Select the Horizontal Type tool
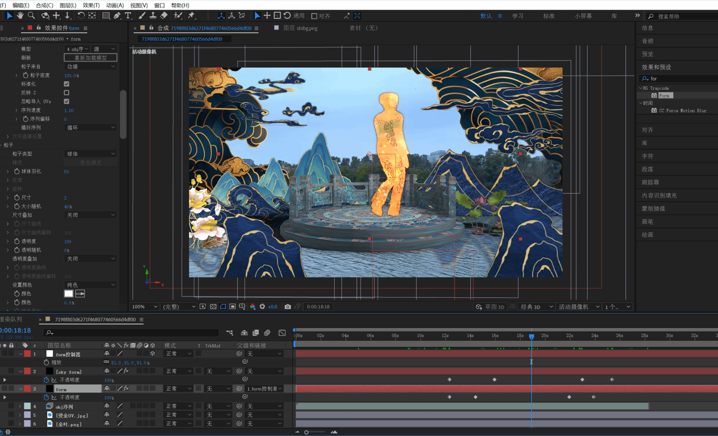The width and height of the screenshot is (718, 436). tap(128, 15)
